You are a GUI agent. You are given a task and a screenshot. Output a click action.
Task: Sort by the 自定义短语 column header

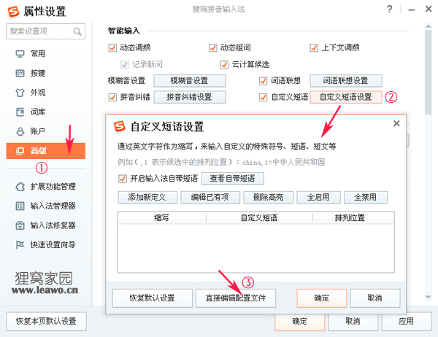pos(259,218)
